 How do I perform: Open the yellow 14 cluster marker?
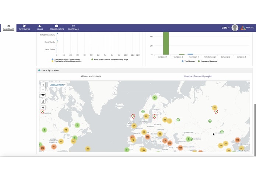click(x=169, y=121)
